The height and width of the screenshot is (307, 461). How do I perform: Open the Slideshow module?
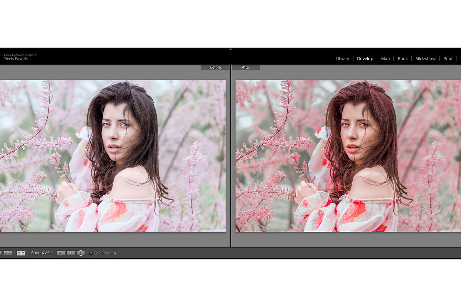tap(425, 59)
